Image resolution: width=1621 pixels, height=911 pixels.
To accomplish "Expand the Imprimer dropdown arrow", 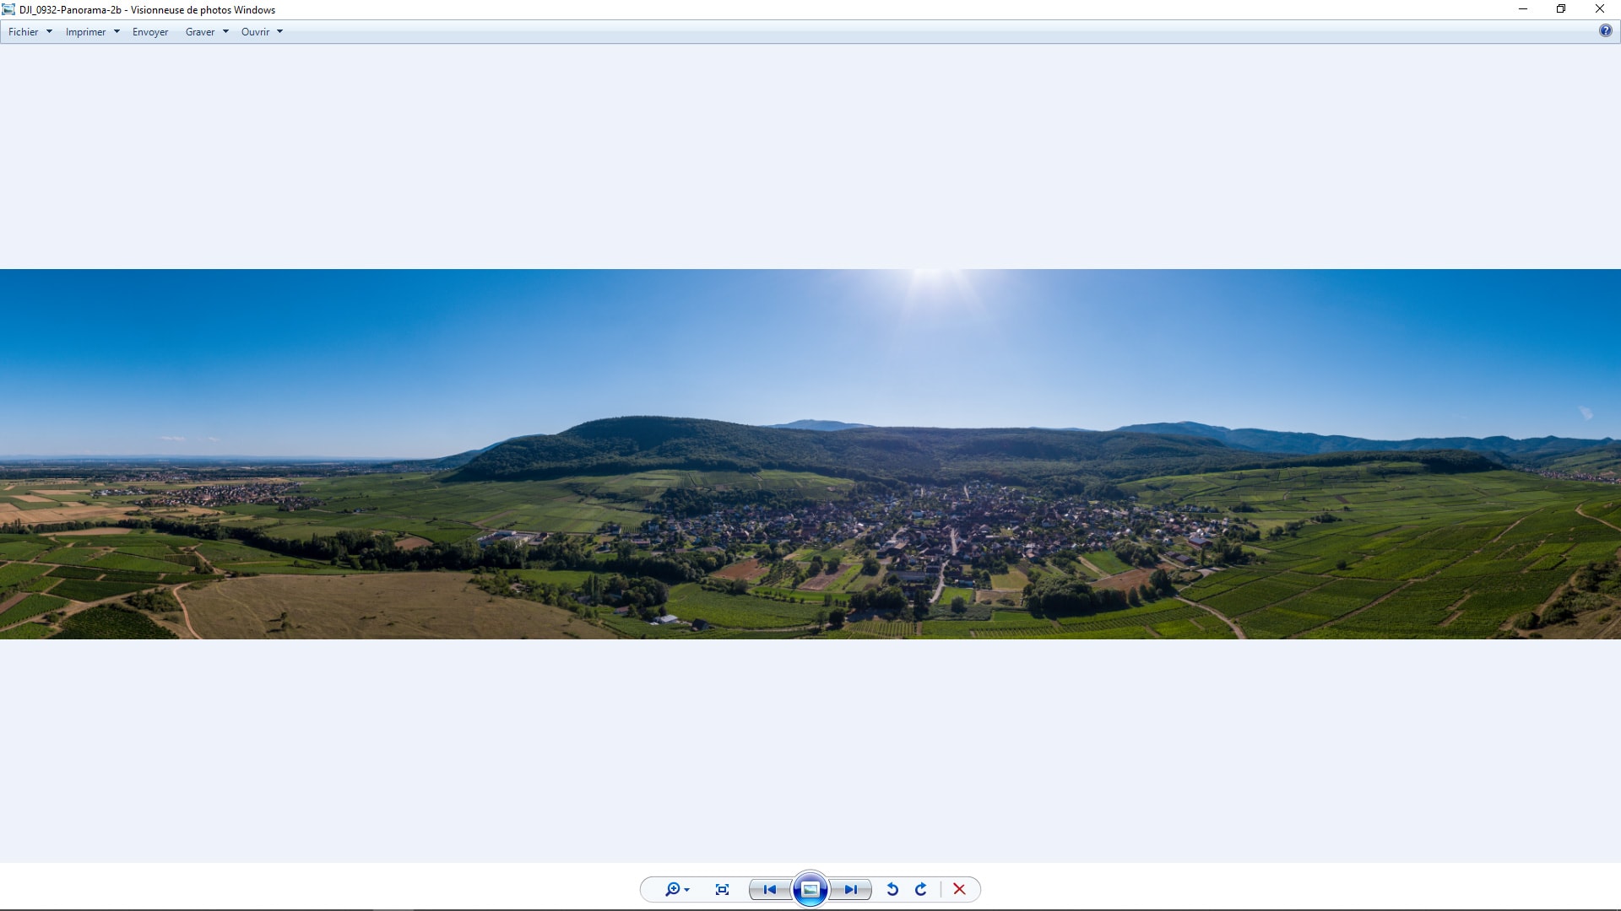I will click(117, 32).
